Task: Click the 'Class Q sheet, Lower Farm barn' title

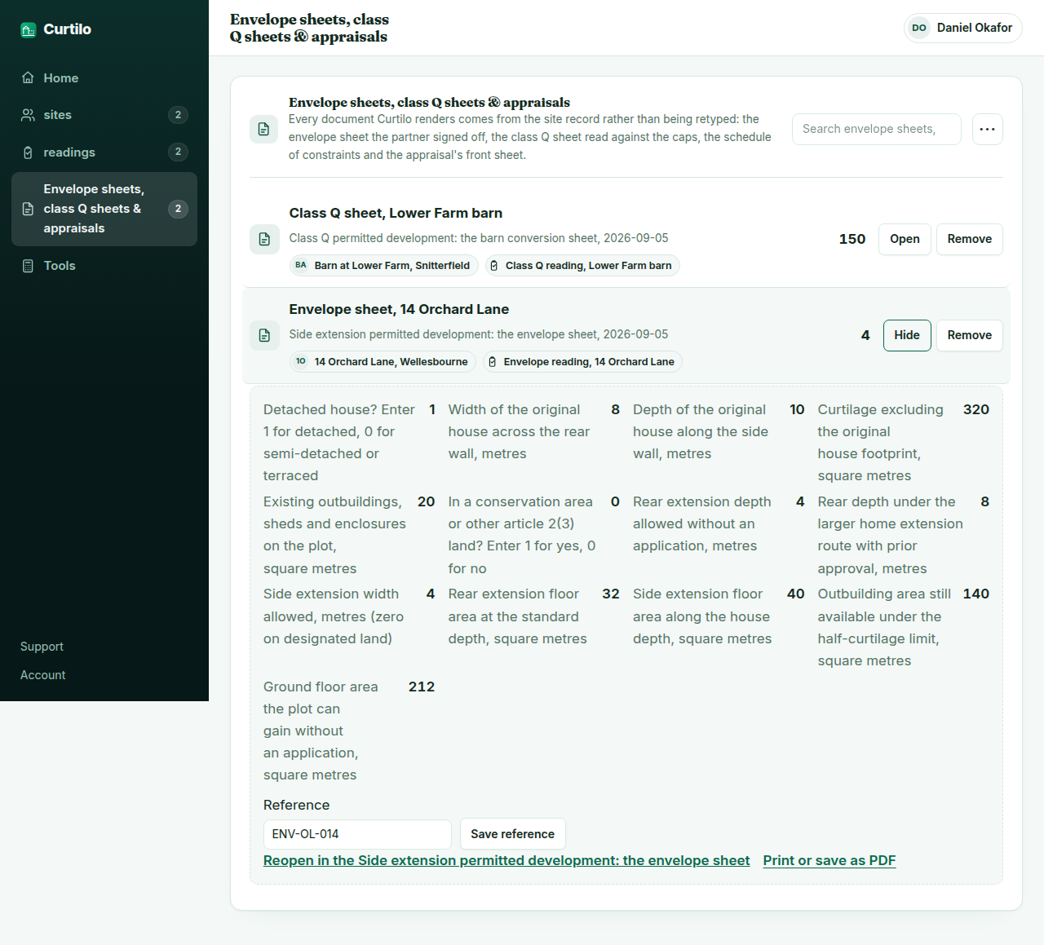Action: tap(396, 213)
